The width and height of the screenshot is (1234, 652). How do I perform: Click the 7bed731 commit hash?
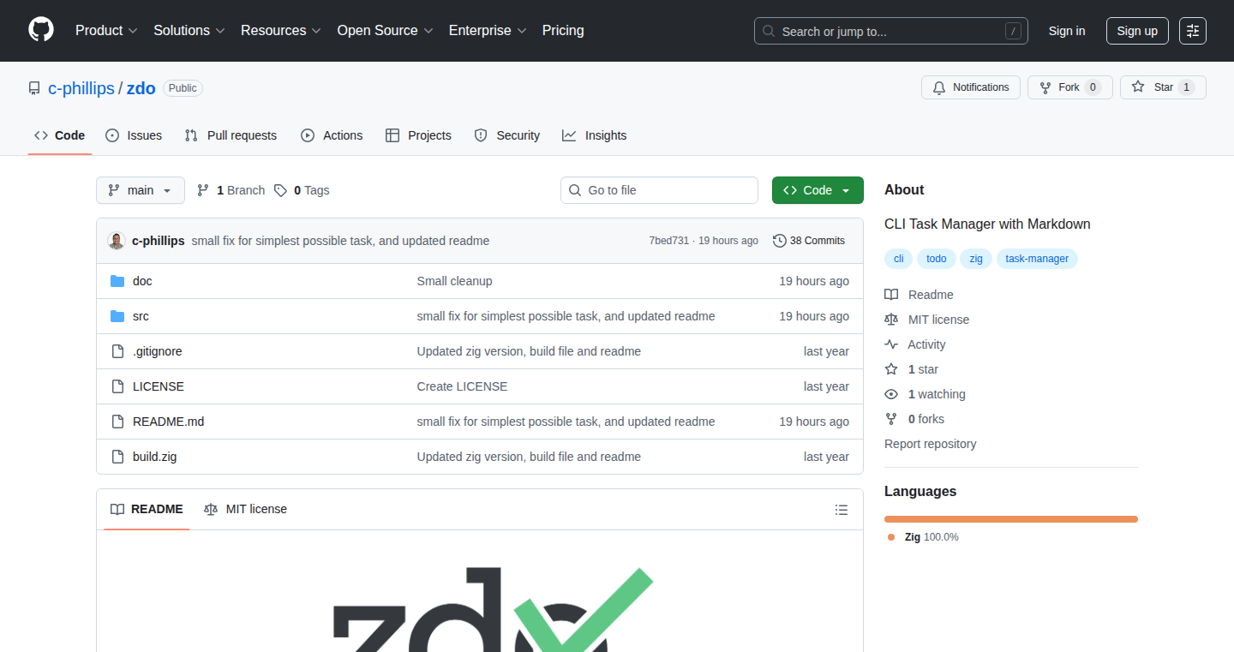[669, 241]
